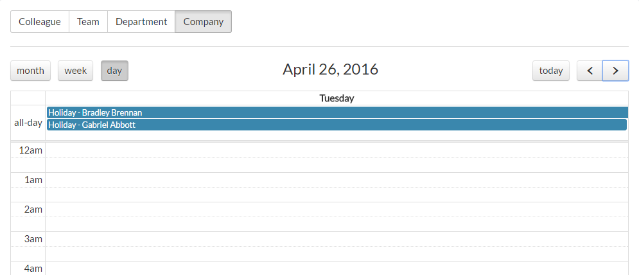Click the April 26, 2016 title
Screen dimensions: 639x275
click(x=330, y=69)
